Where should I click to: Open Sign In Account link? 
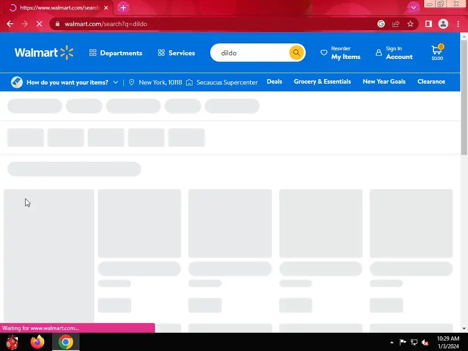pos(394,53)
